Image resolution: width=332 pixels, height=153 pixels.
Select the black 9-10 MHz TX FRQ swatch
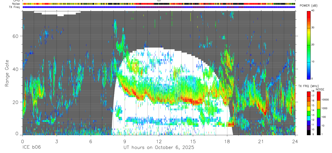308,132
